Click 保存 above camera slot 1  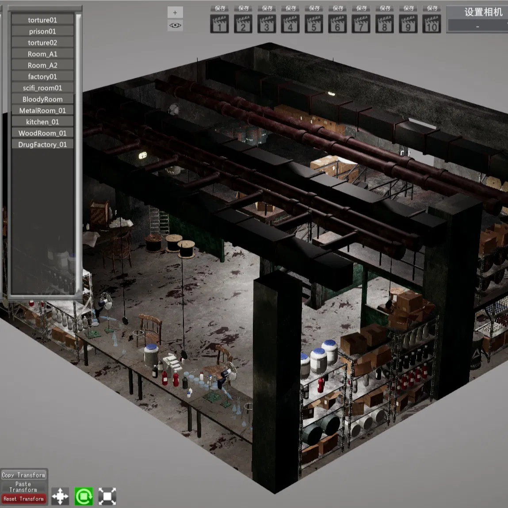click(220, 8)
